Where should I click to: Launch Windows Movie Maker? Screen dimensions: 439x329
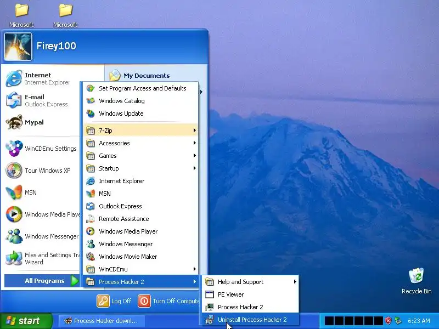tap(140, 257)
